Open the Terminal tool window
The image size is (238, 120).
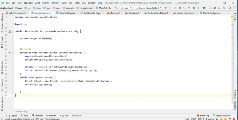(37, 116)
